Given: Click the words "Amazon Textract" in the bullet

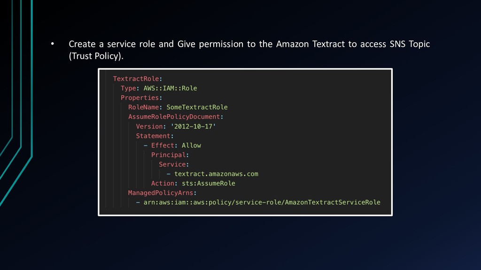Looking at the screenshot, I should pyautogui.click(x=310, y=45).
